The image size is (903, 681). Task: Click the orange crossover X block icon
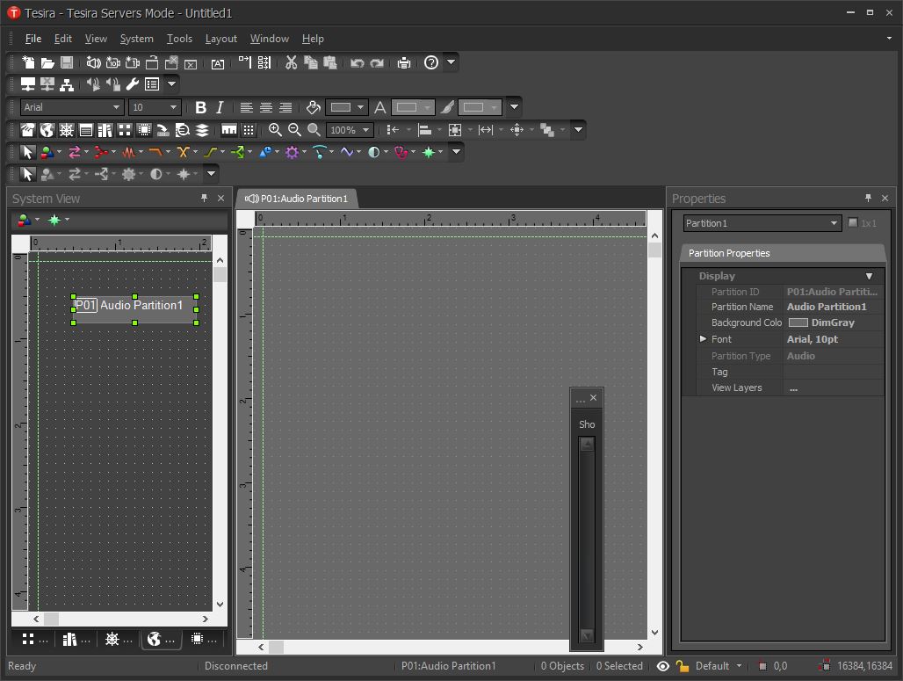(x=183, y=151)
